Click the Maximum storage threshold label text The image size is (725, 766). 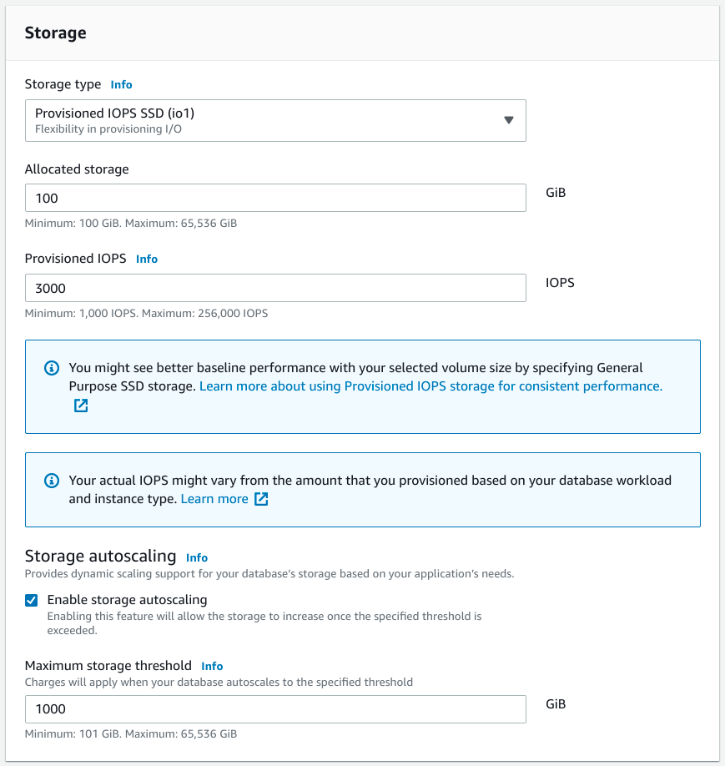(108, 666)
